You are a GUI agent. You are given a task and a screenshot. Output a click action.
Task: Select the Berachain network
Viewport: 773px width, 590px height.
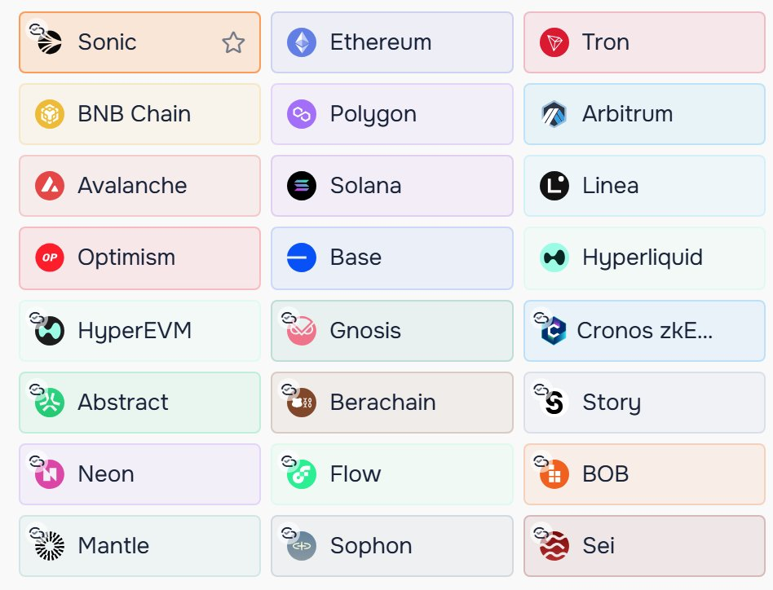pyautogui.click(x=391, y=402)
